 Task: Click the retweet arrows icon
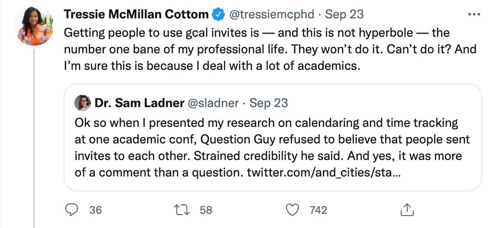pos(183,210)
